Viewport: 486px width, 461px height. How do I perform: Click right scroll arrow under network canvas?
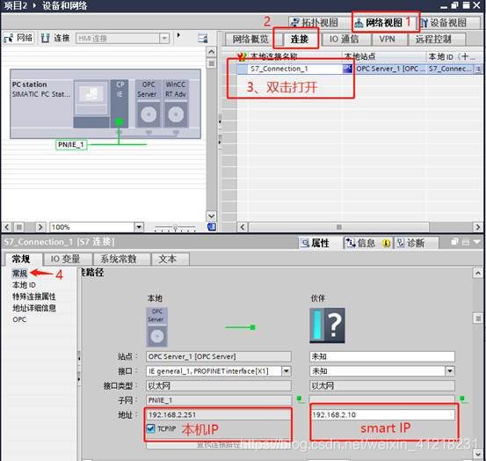tap(40, 227)
